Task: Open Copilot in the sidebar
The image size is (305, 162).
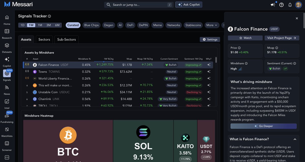Action: pos(7,62)
